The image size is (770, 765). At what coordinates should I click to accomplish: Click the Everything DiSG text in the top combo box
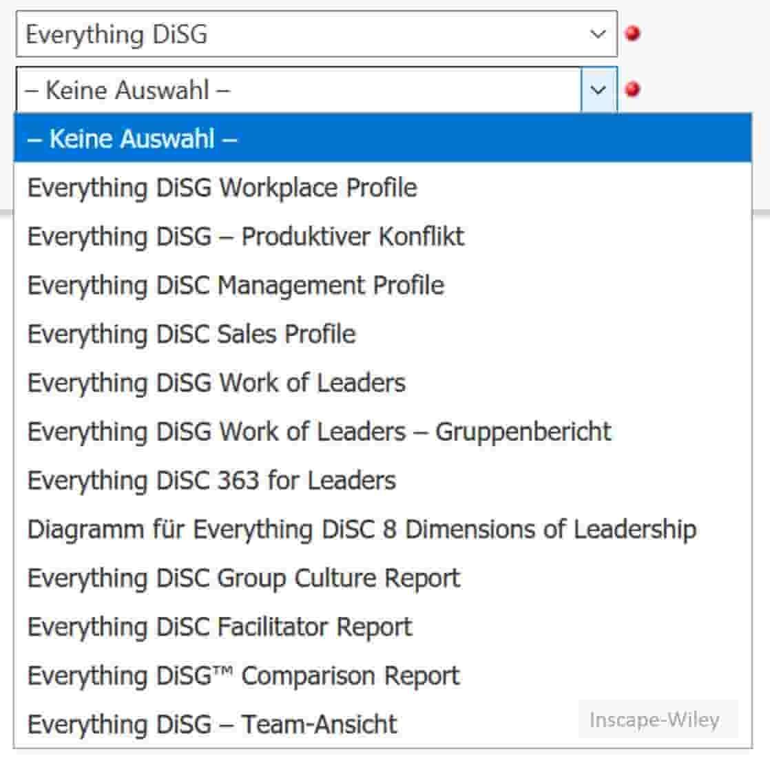[x=116, y=34]
